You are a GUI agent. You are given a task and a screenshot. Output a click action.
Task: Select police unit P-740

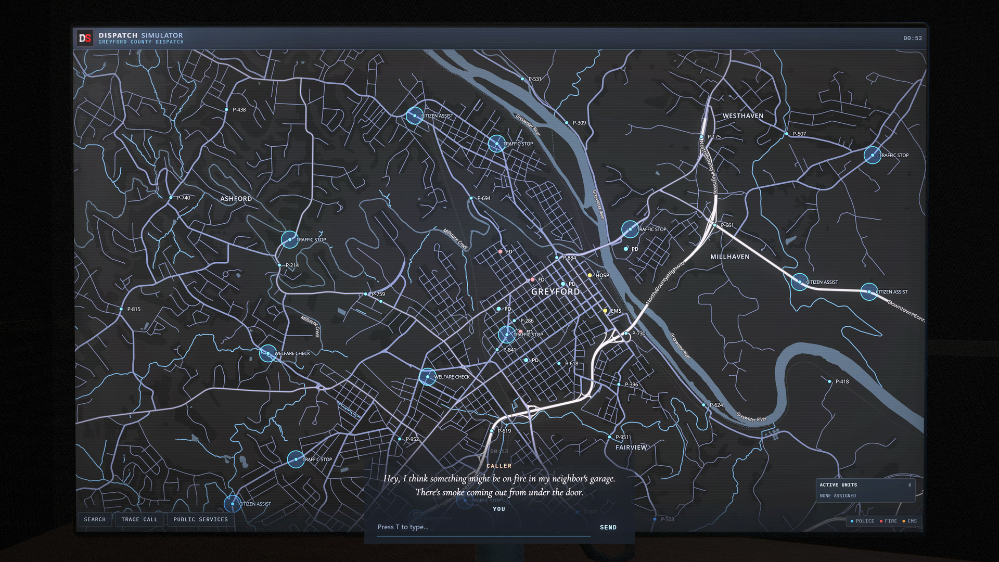[x=171, y=198]
